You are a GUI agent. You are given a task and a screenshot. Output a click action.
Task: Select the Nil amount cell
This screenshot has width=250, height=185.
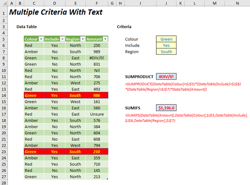[97, 71]
